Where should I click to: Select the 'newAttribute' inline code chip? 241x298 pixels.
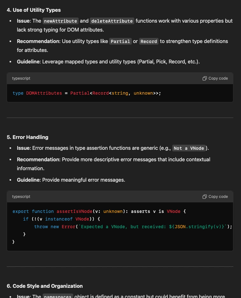[x=60, y=21]
